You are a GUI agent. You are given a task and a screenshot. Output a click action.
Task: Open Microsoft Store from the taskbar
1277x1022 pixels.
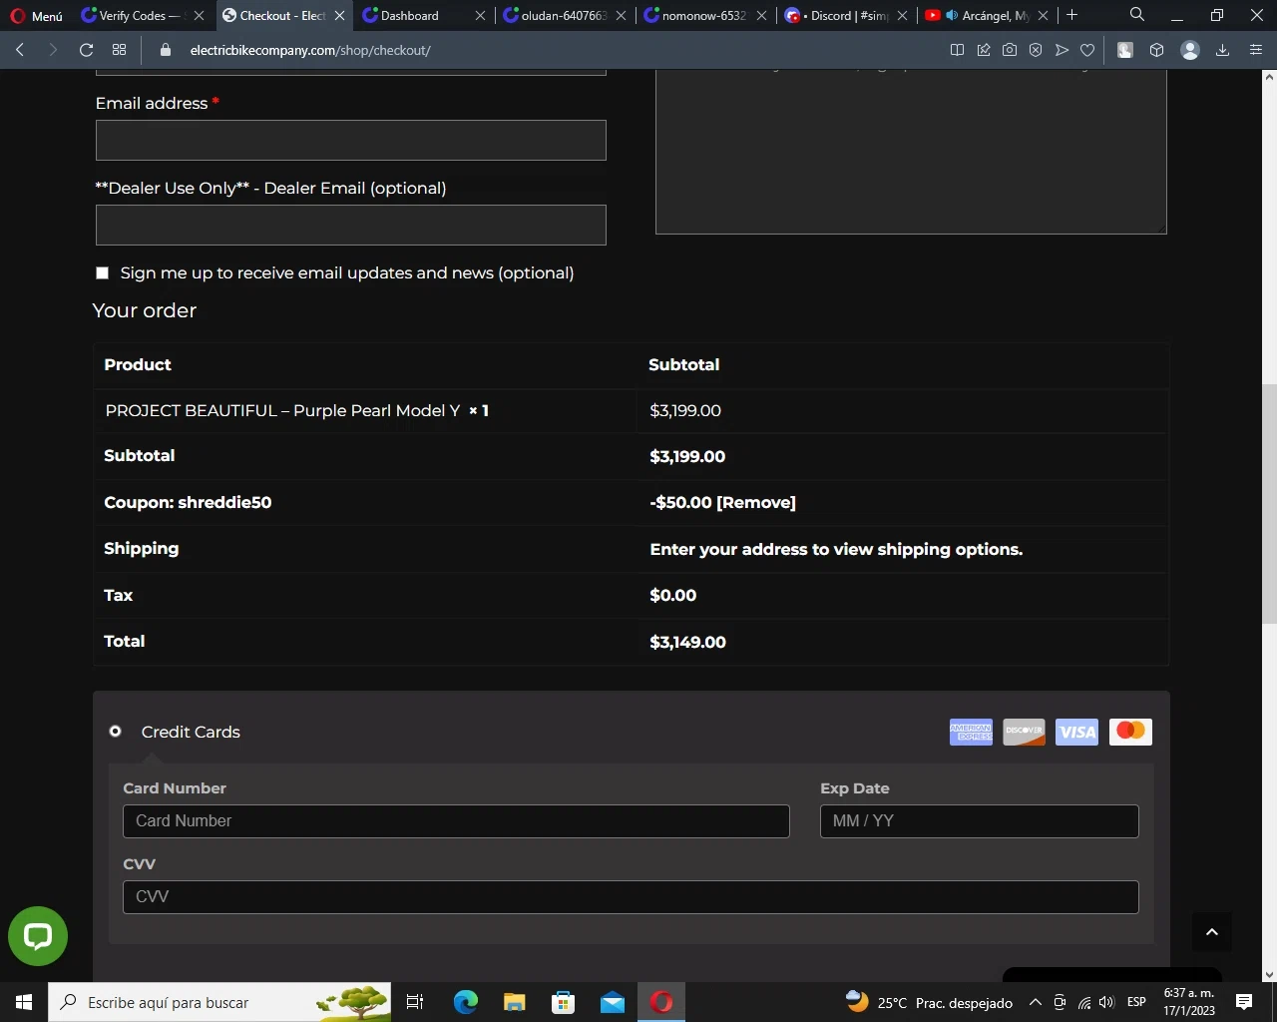click(x=564, y=1002)
